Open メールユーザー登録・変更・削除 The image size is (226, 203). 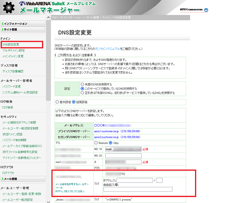pyautogui.click(x=22, y=194)
